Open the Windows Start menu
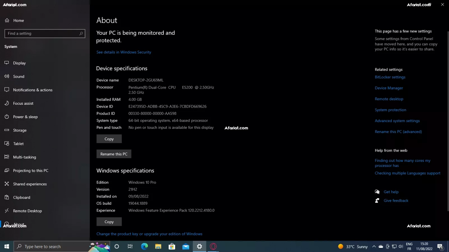The width and height of the screenshot is (449, 252). (x=7, y=246)
